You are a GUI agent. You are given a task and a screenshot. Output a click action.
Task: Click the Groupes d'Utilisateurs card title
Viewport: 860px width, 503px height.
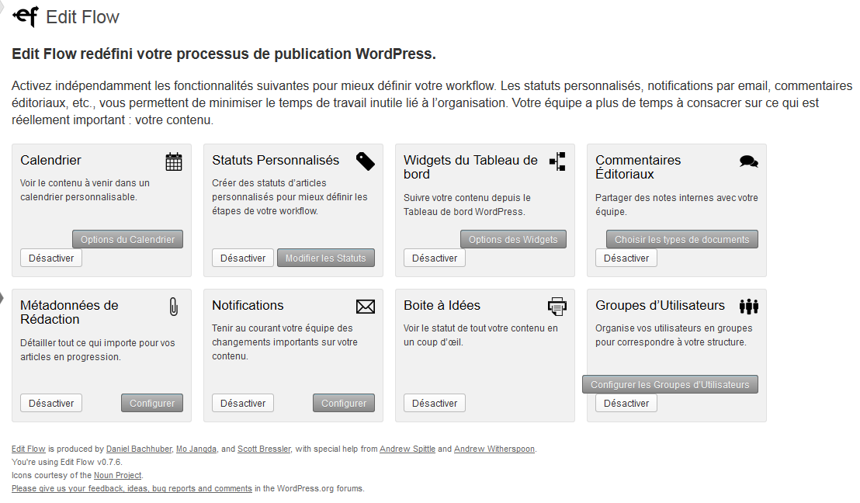tap(660, 306)
